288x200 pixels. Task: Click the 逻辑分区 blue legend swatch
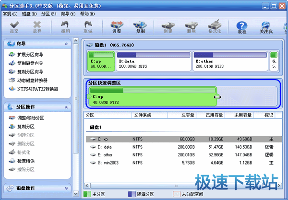tap(132, 194)
